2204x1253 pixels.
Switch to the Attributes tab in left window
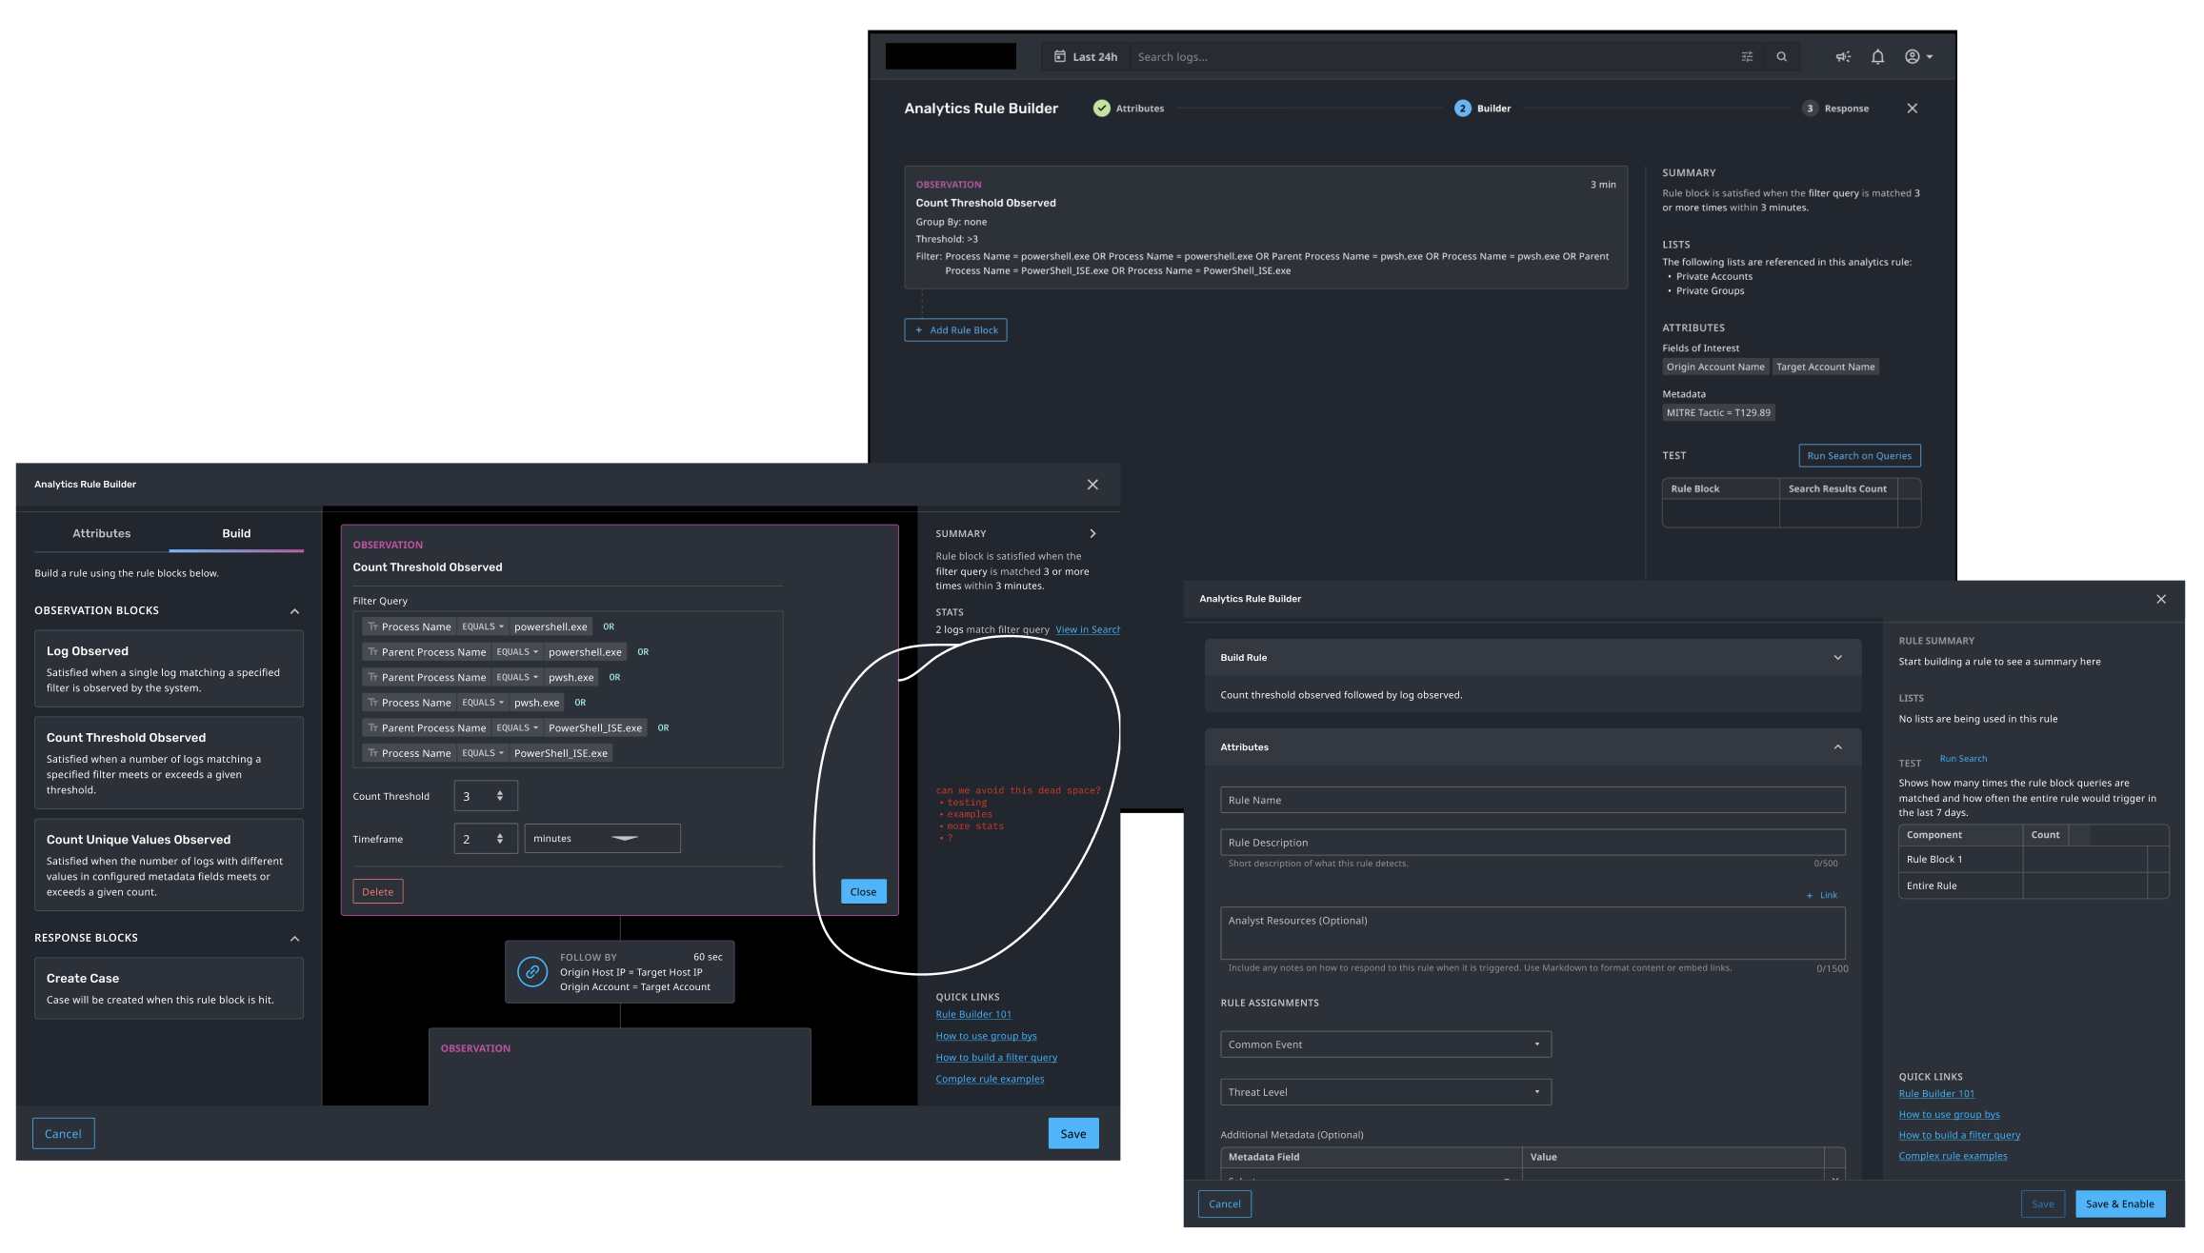coord(102,533)
